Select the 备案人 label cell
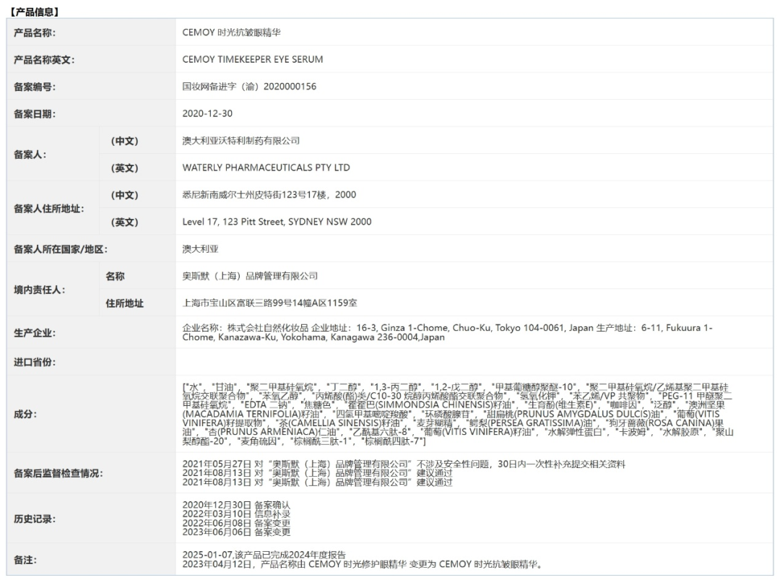This screenshot has height=580, width=780. point(30,155)
